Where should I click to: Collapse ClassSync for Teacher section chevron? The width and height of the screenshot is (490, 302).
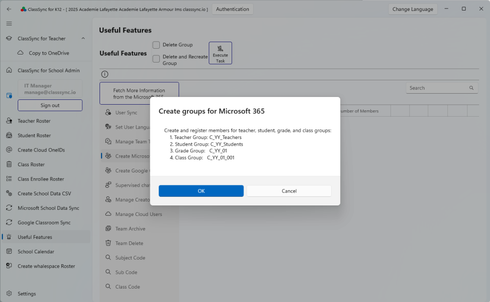point(83,38)
